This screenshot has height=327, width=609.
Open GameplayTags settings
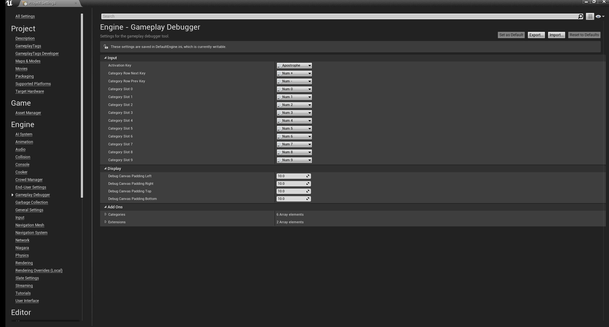pyautogui.click(x=28, y=46)
